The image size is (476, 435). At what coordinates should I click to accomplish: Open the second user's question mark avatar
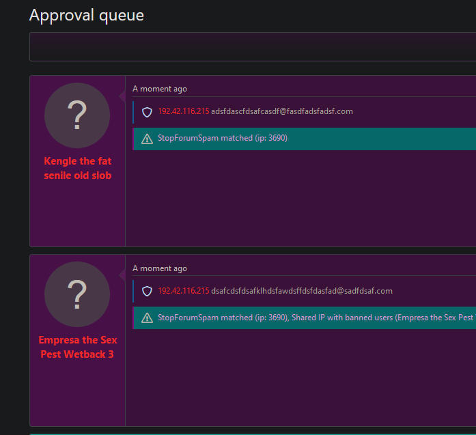point(77,294)
